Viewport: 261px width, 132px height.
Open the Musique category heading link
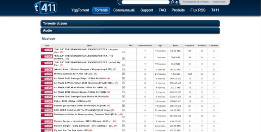pos(49,39)
